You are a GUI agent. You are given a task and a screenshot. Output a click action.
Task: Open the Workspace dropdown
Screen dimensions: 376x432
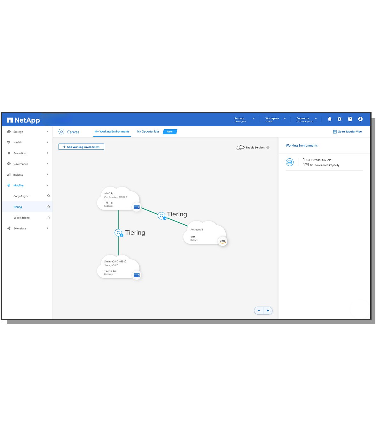click(276, 120)
